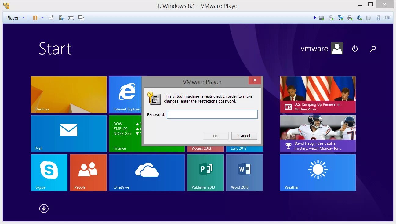396x224 pixels.
Task: Click the greyed-out OK button in dialog
Action: click(x=216, y=136)
